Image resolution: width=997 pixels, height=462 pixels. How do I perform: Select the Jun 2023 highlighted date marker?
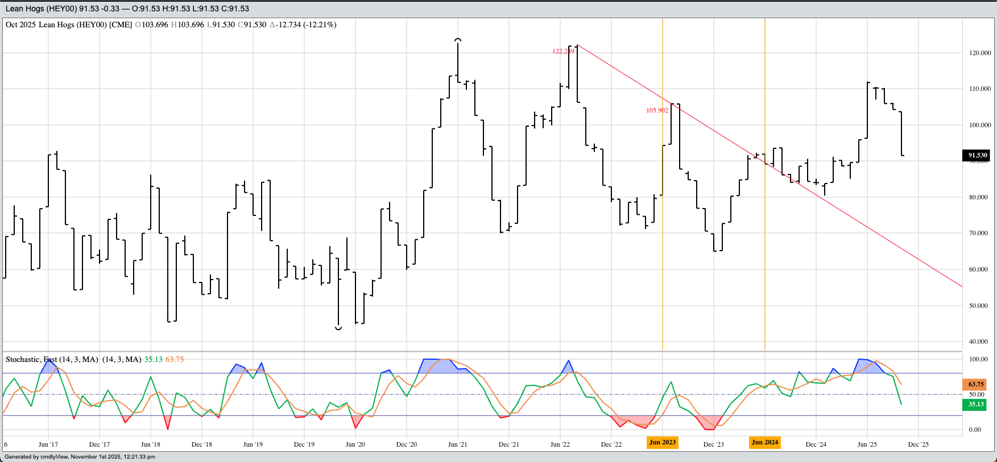(x=663, y=442)
